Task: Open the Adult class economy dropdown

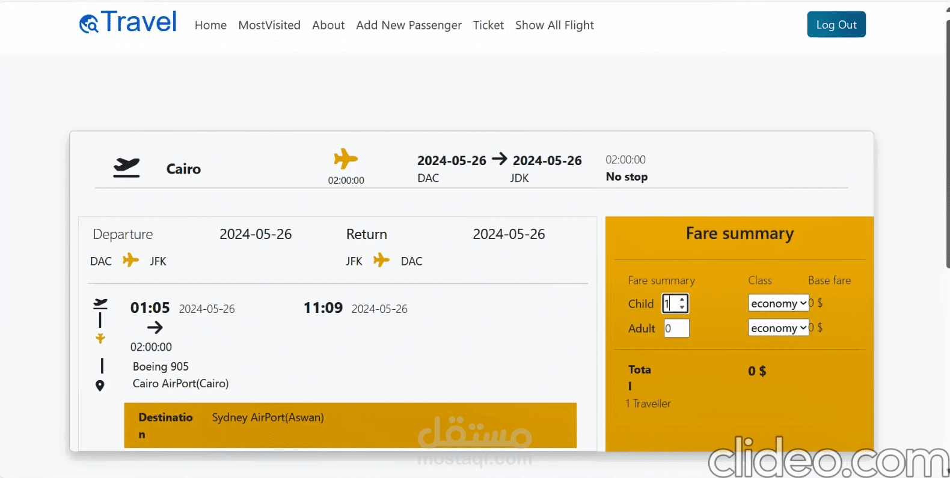Action: (x=778, y=328)
